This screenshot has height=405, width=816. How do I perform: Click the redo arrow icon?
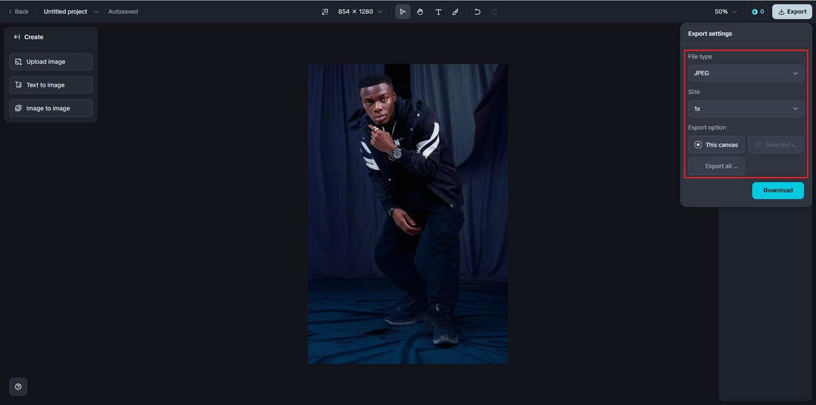[x=494, y=11]
